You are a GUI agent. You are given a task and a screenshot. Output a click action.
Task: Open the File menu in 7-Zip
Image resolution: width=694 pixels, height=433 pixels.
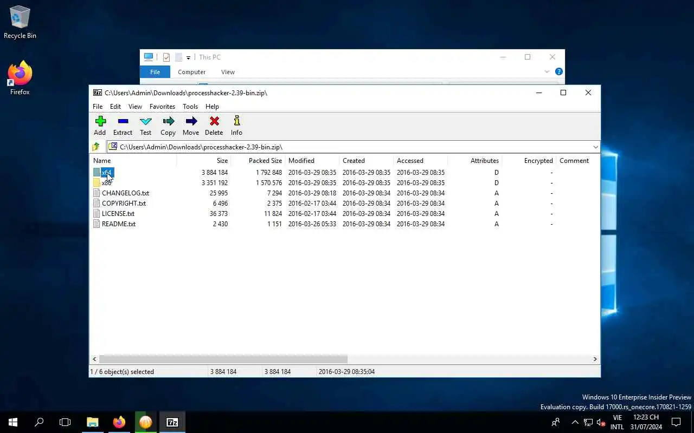[98, 107]
